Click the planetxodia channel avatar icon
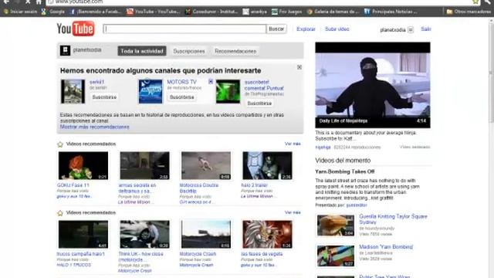Viewport: 494px width, 278px height. pos(65,50)
